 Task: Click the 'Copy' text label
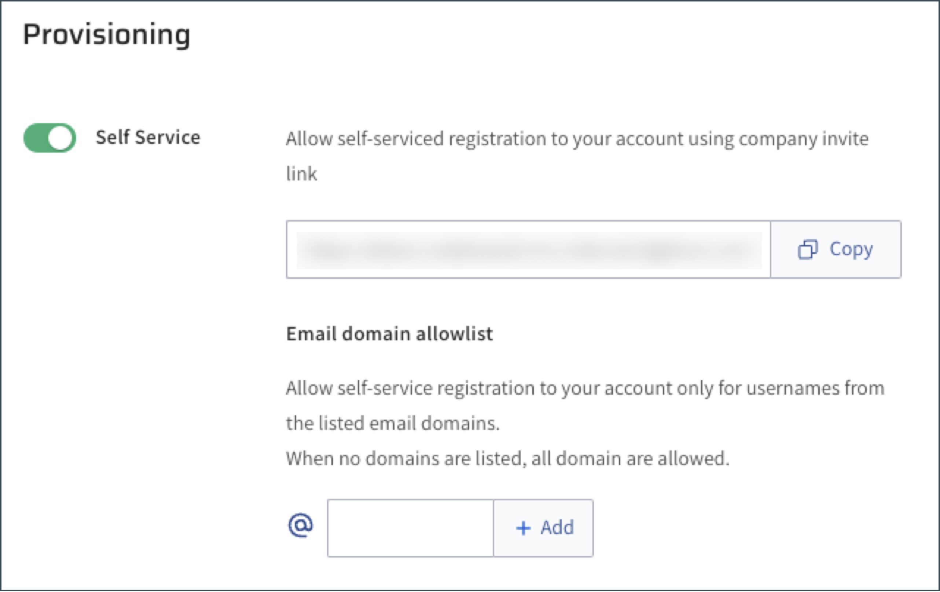[x=851, y=249]
